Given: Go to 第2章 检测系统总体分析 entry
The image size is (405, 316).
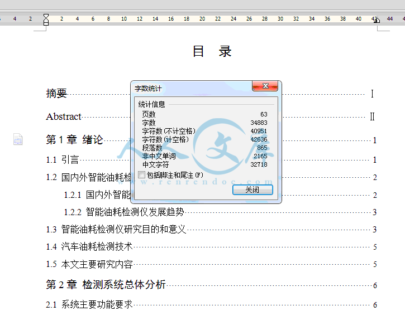Looking at the screenshot, I should (106, 285).
